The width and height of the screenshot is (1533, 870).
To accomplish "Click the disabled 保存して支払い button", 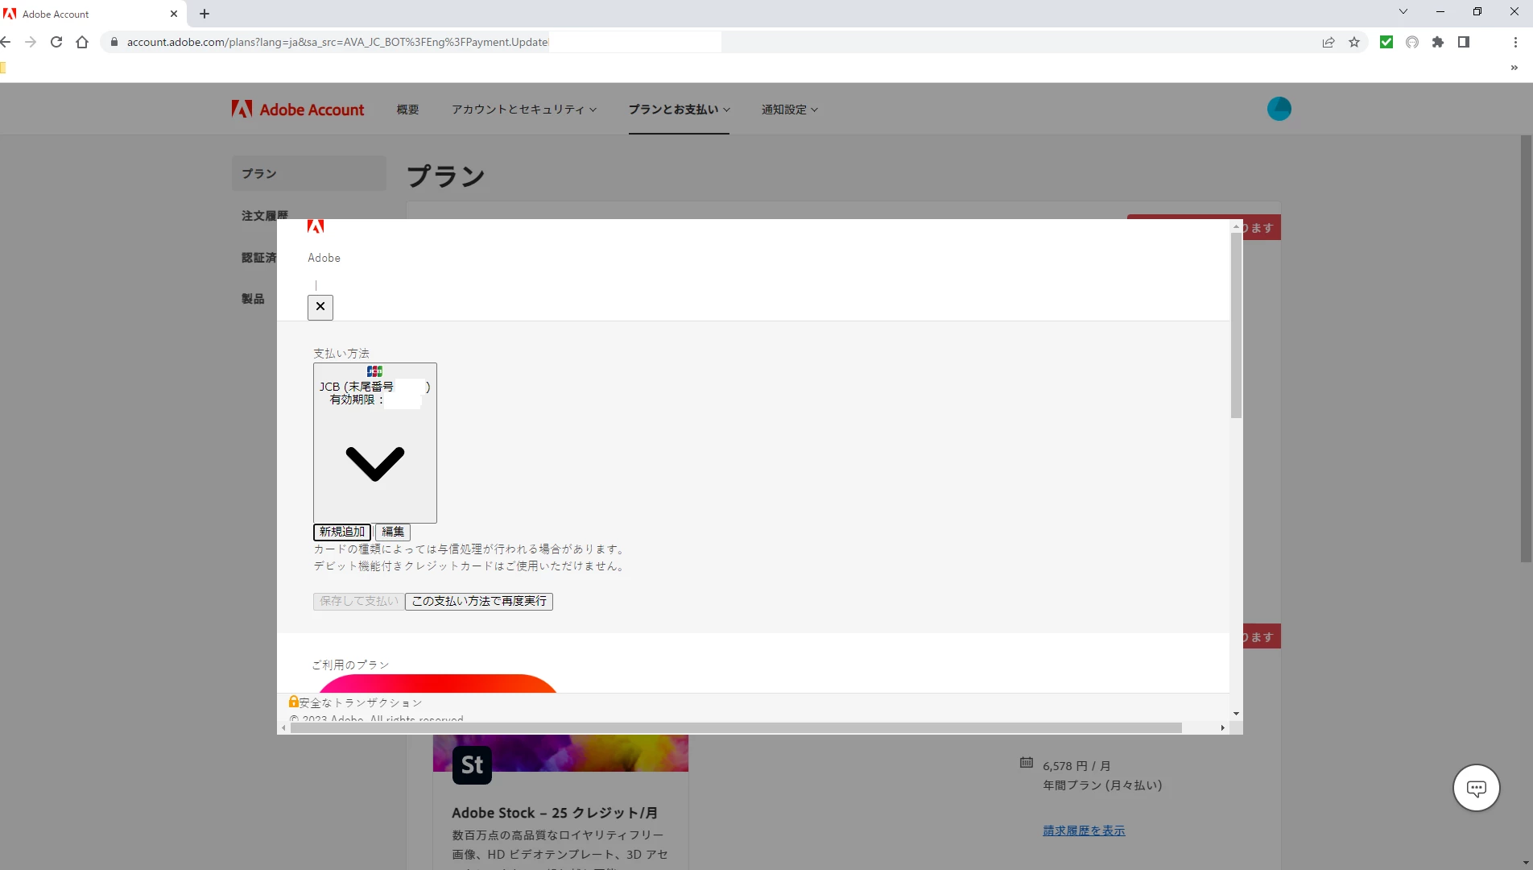I will [x=359, y=601].
